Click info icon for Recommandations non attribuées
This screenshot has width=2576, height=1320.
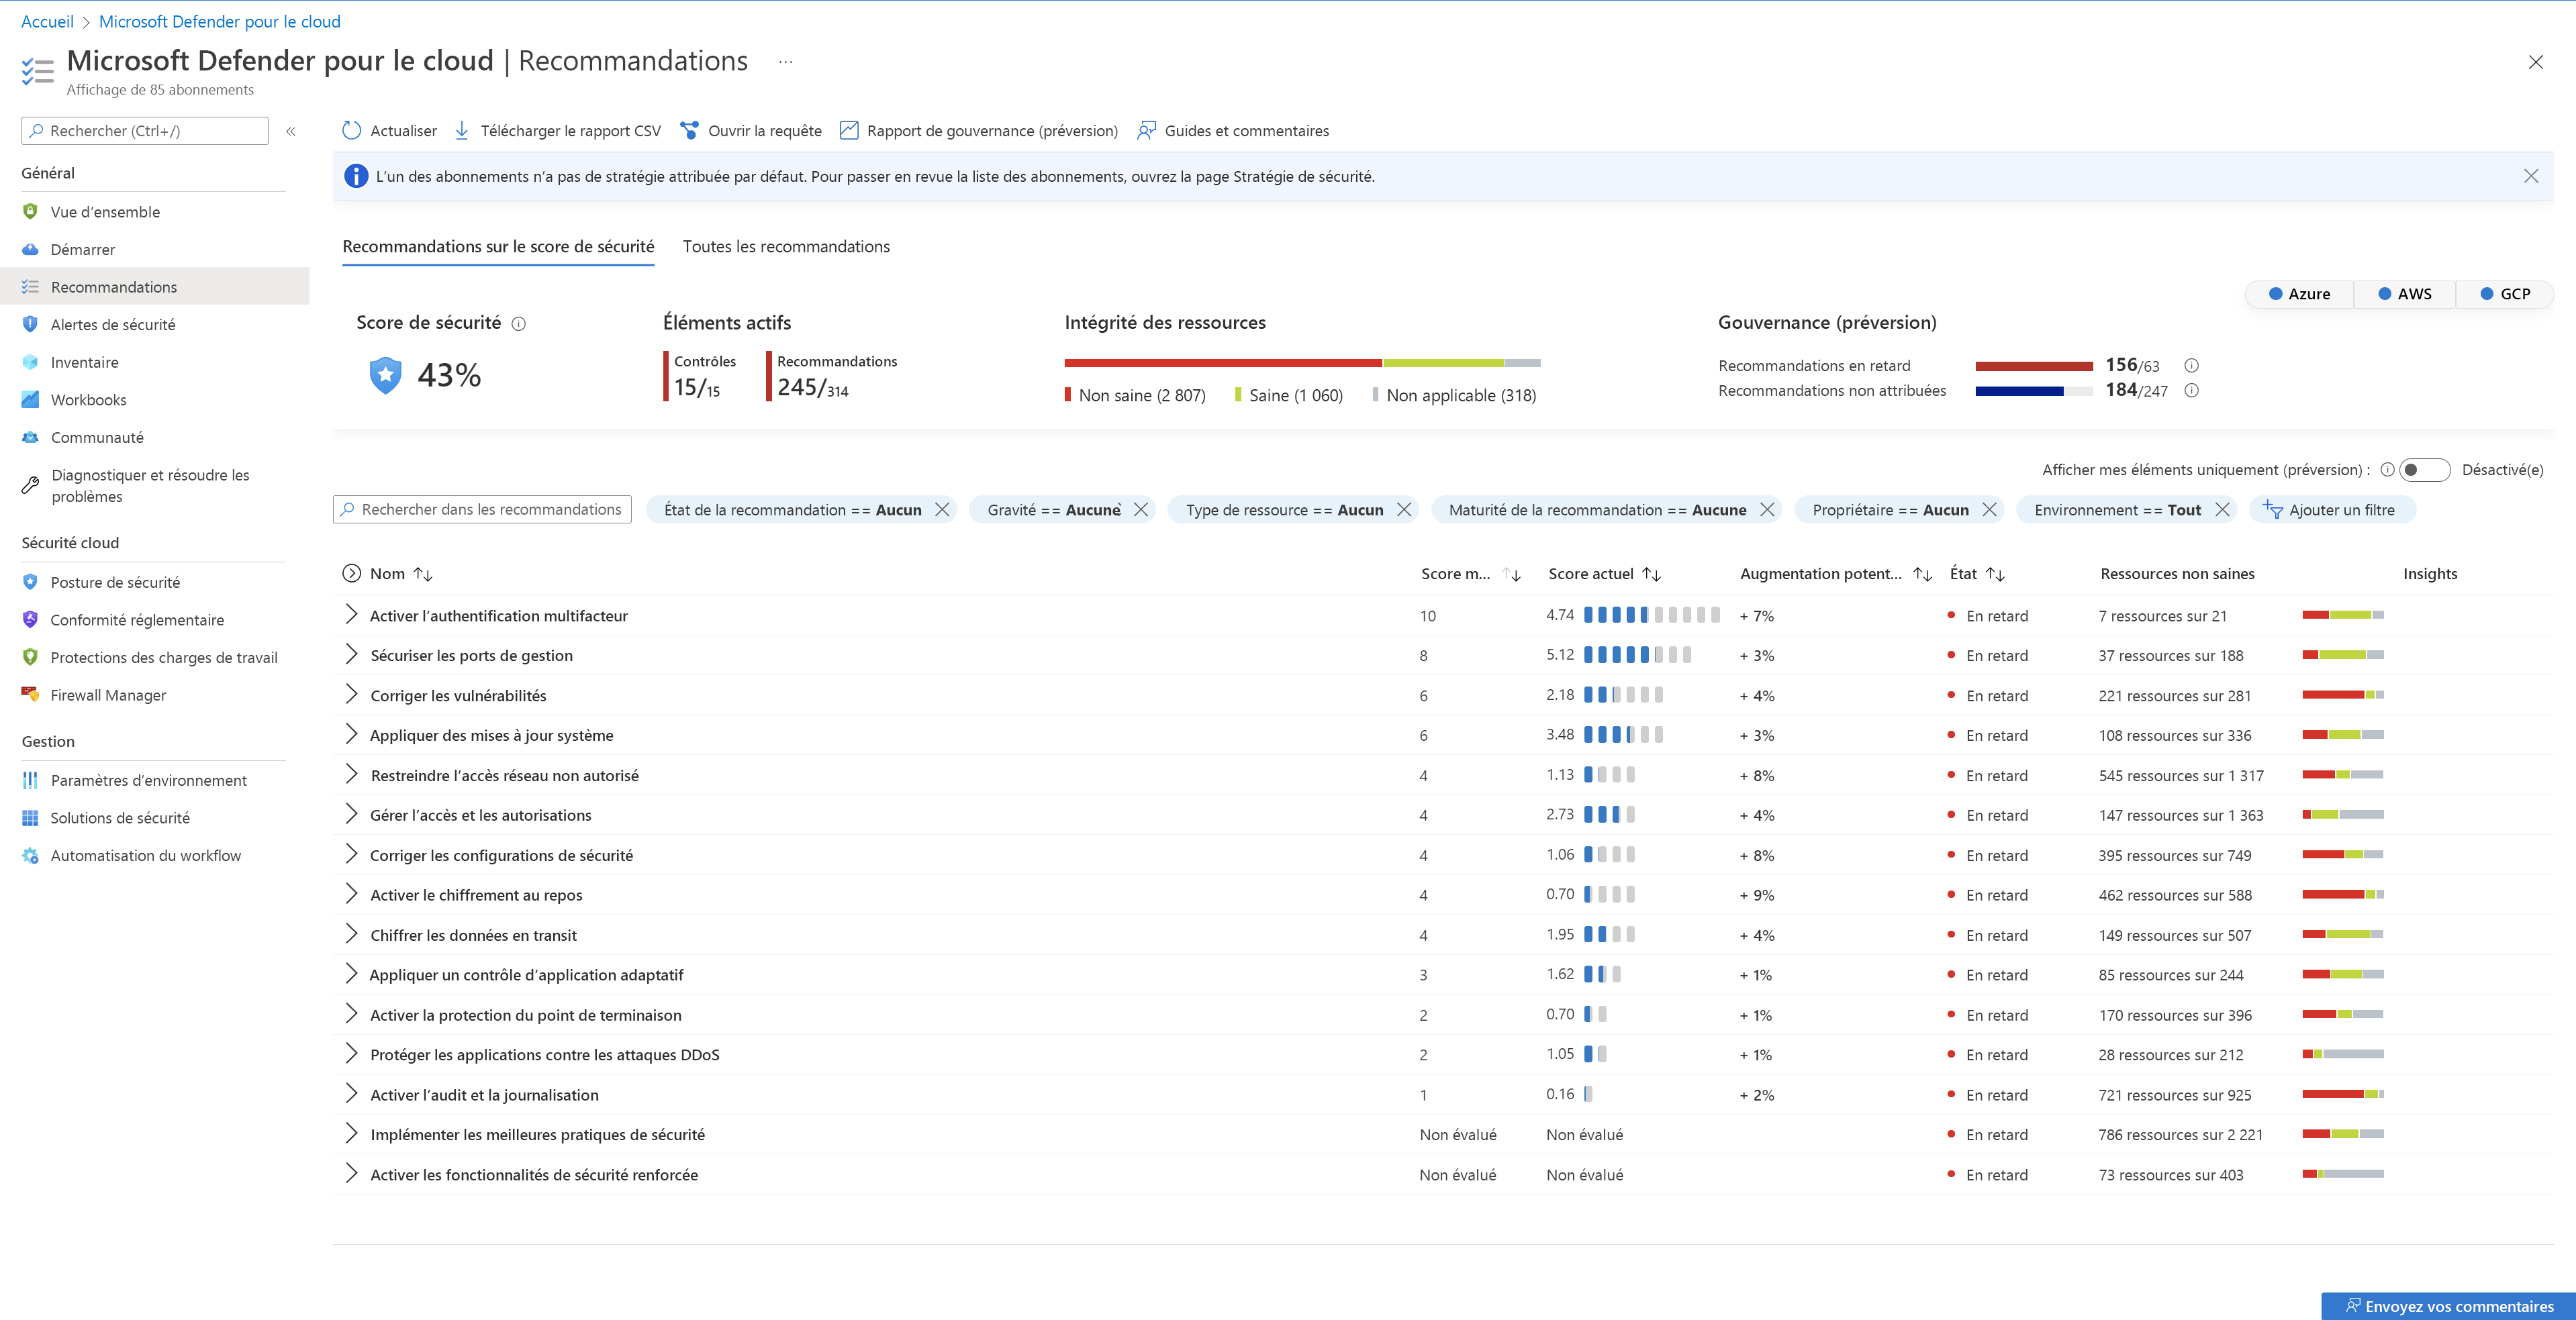pyautogui.click(x=2191, y=391)
